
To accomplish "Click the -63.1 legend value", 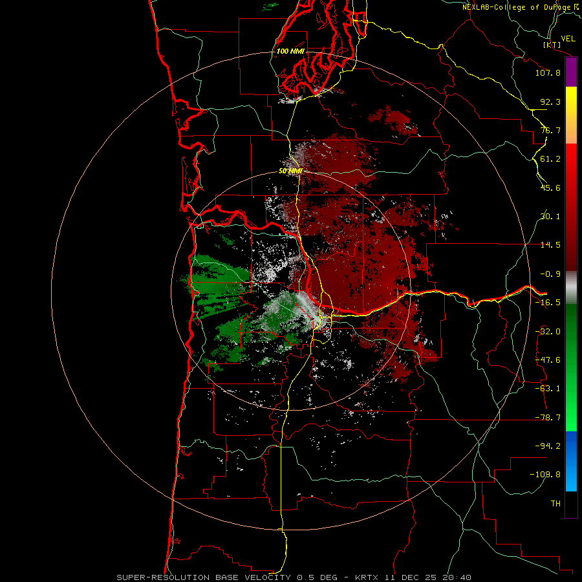I will pyautogui.click(x=548, y=389).
